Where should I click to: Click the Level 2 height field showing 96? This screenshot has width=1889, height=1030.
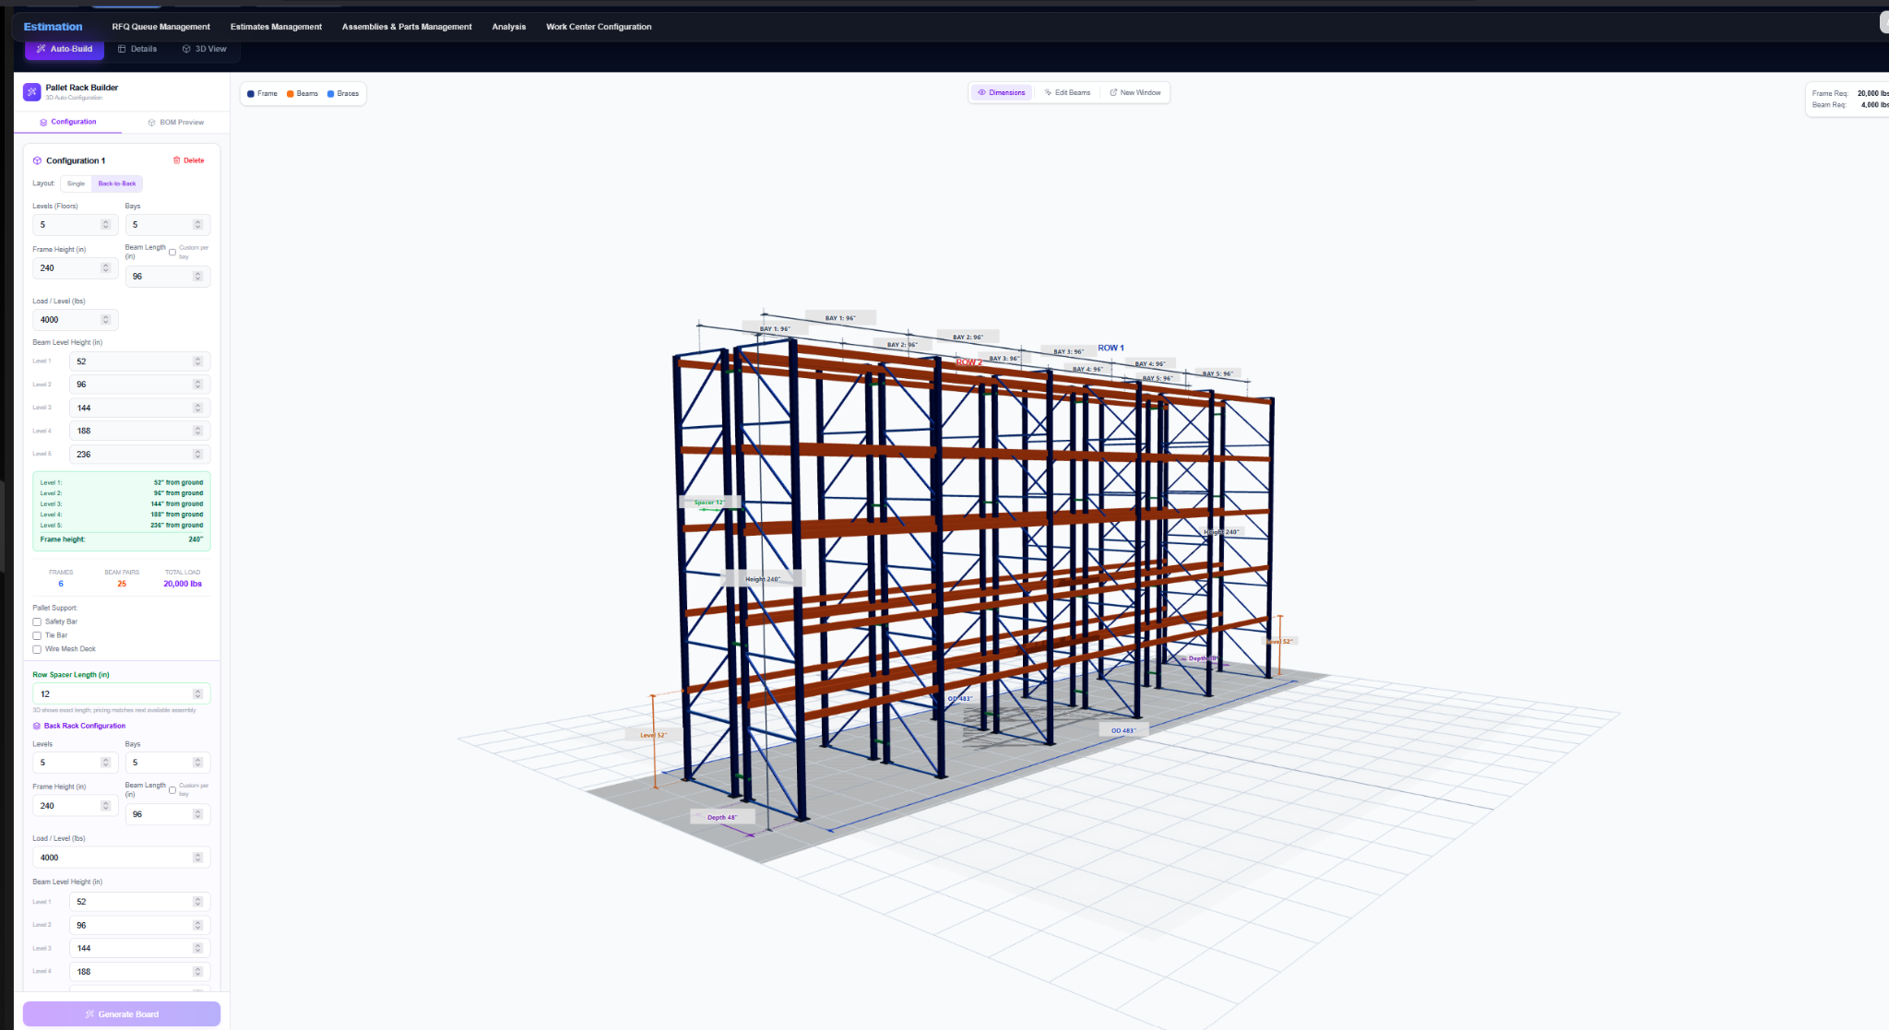pyautogui.click(x=139, y=385)
